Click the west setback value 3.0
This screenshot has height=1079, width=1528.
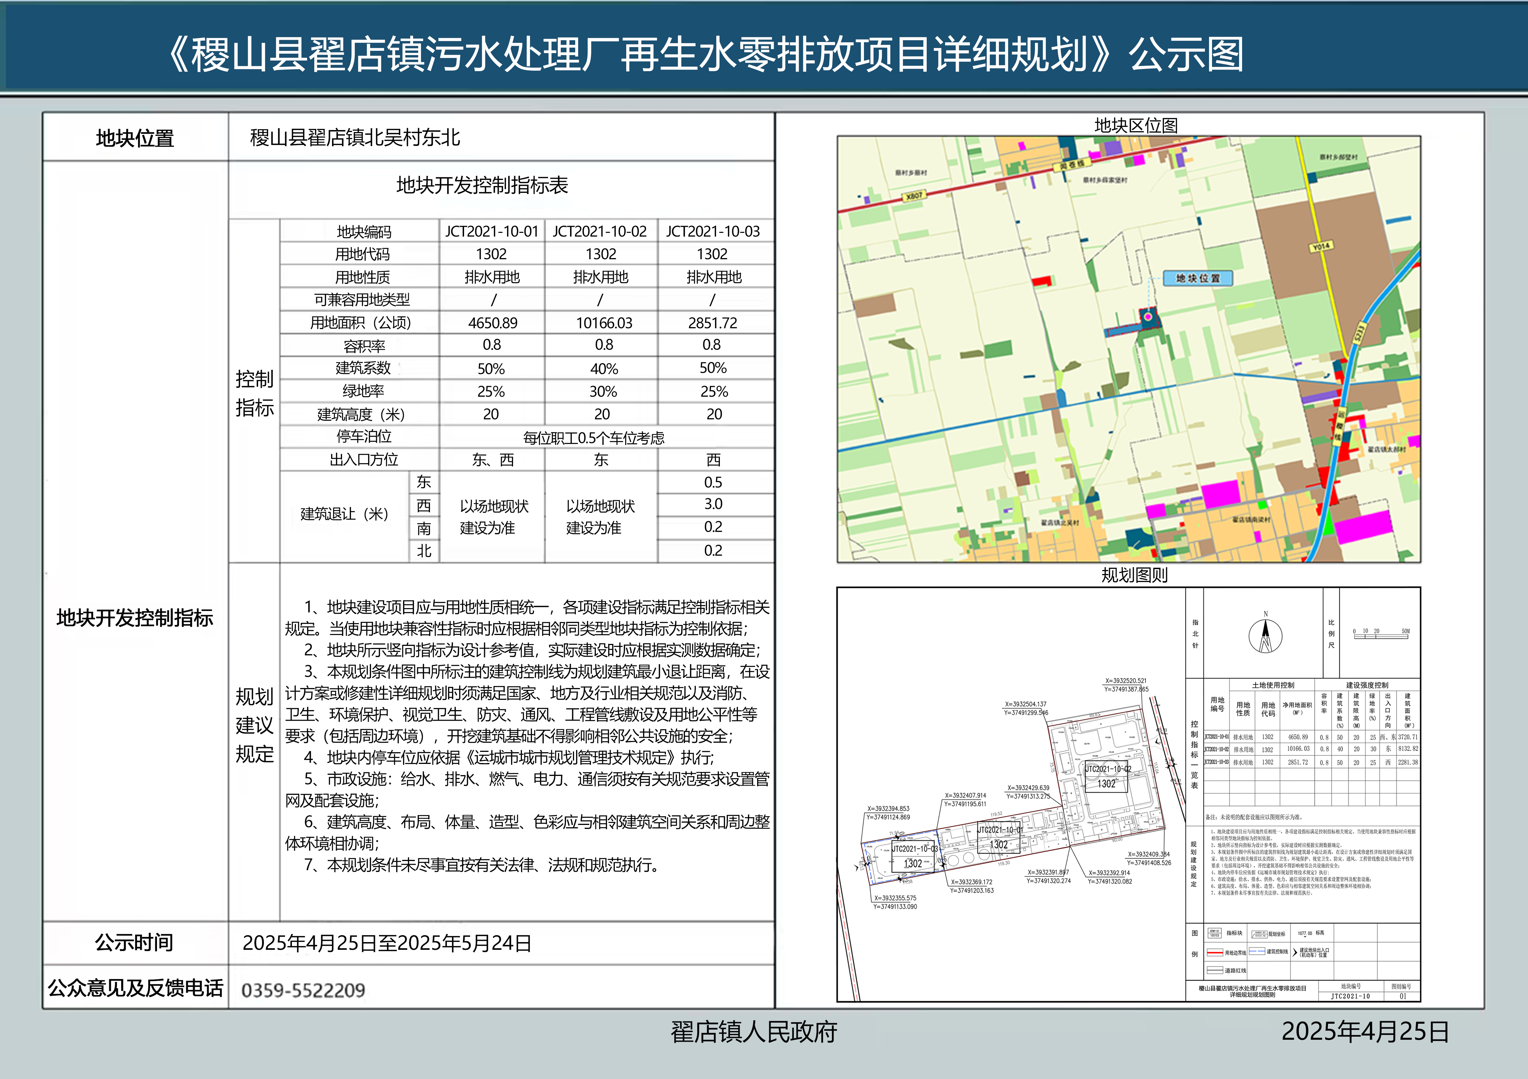(x=713, y=504)
